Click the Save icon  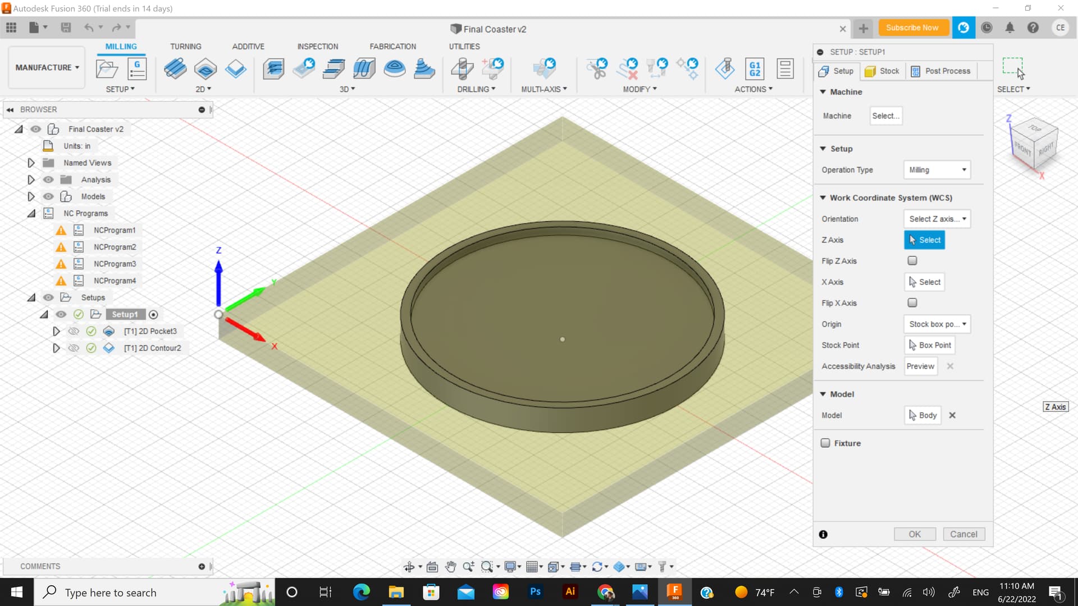66,27
